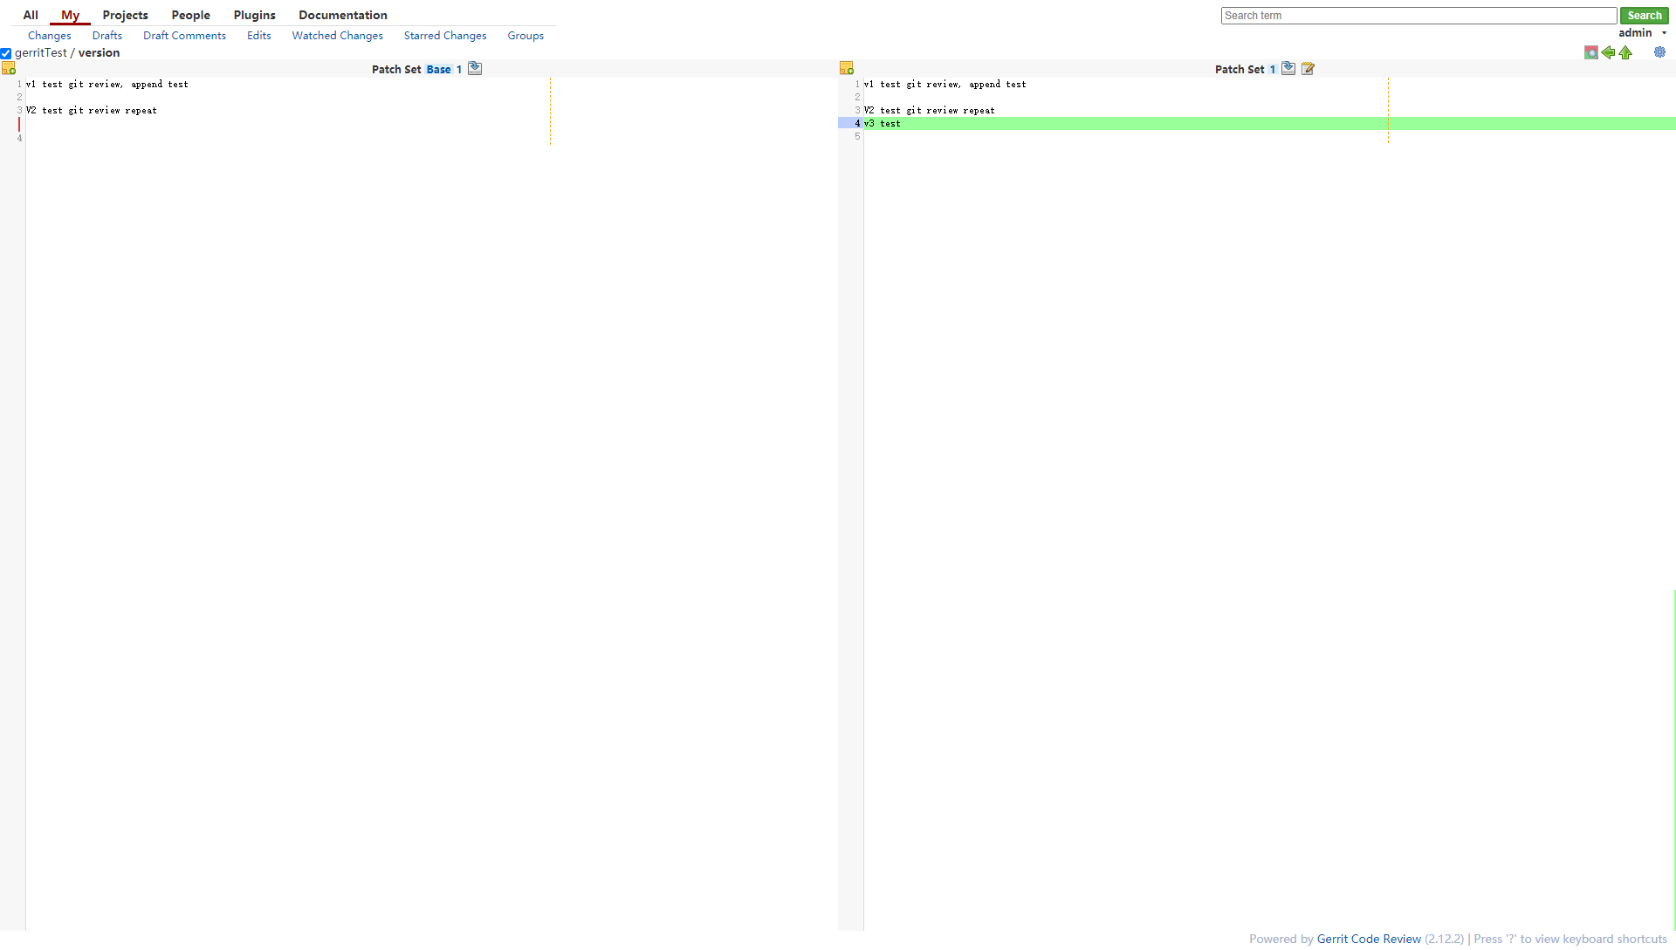The width and height of the screenshot is (1676, 950).
Task: Open Starred Changes link
Action: coord(444,36)
